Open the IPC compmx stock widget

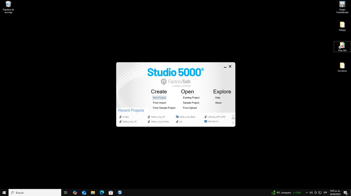(286, 192)
